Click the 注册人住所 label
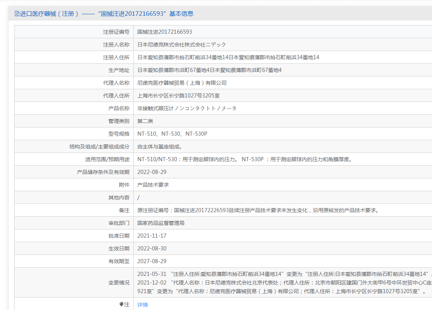Screen dimensions: 432x310 (116, 57)
